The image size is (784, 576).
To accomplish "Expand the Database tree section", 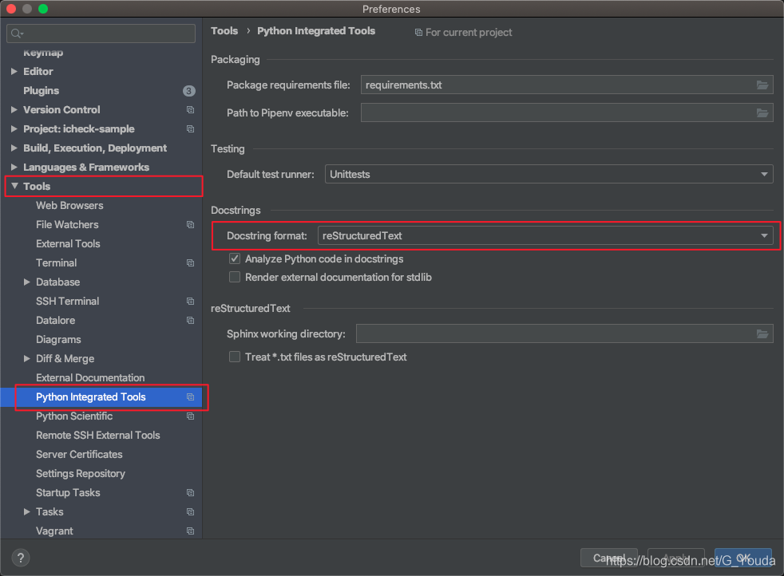I will click(x=26, y=282).
